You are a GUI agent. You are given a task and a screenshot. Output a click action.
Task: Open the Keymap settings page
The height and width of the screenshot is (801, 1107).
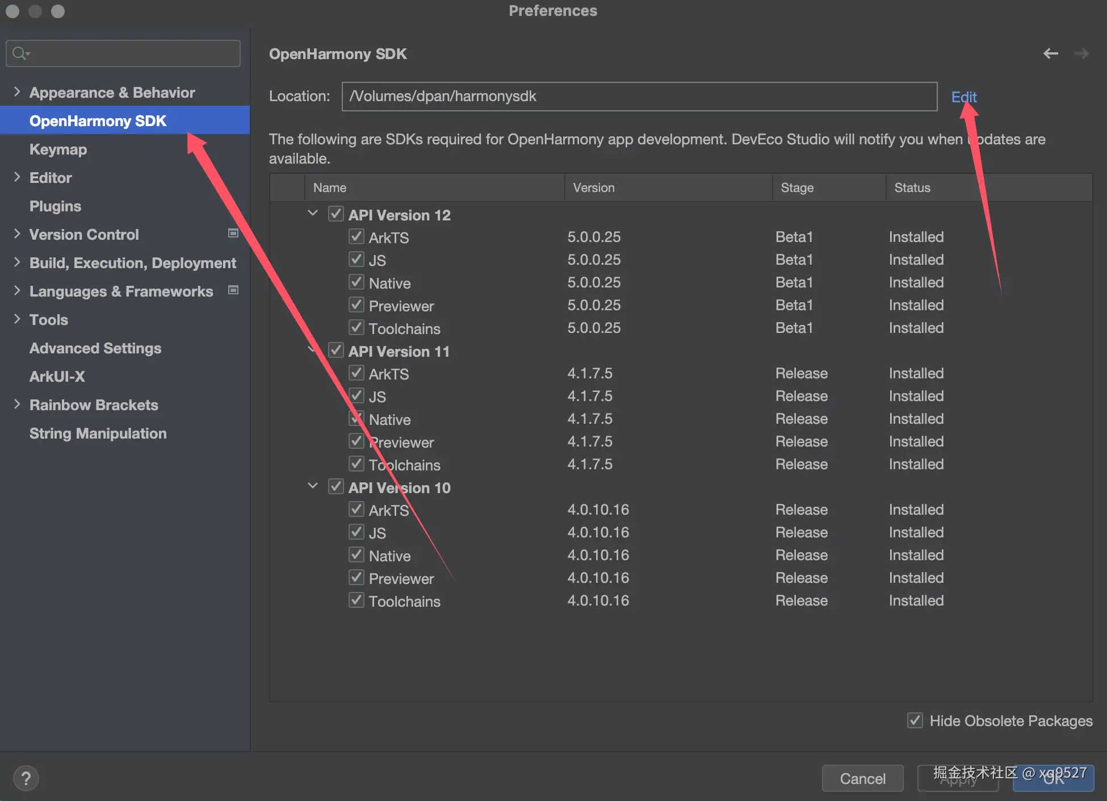click(x=58, y=149)
